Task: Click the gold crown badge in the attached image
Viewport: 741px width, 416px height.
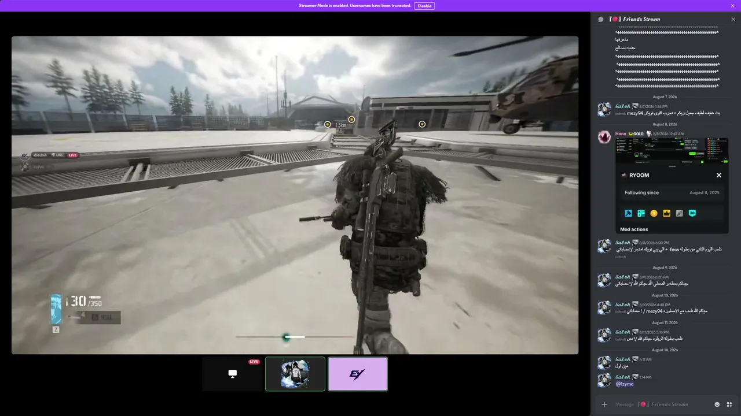Action: click(666, 213)
